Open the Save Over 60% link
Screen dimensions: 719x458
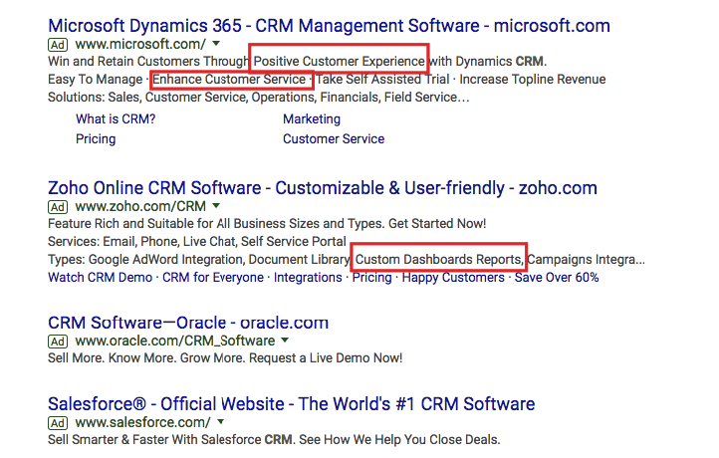point(557,278)
